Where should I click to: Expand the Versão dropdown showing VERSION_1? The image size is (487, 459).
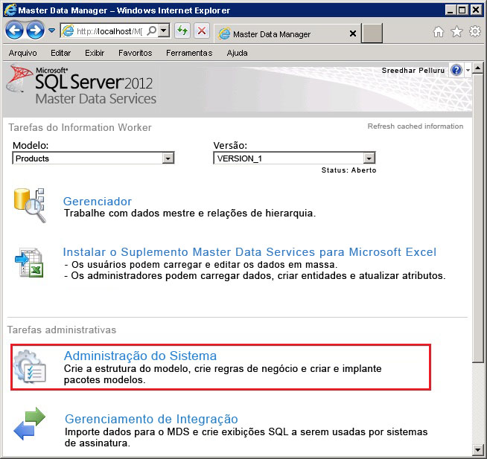pos(369,158)
